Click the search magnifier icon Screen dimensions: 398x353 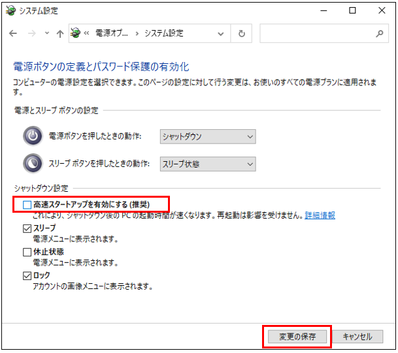click(x=379, y=33)
